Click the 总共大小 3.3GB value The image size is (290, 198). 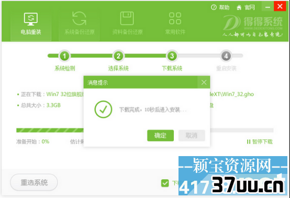coord(53,105)
